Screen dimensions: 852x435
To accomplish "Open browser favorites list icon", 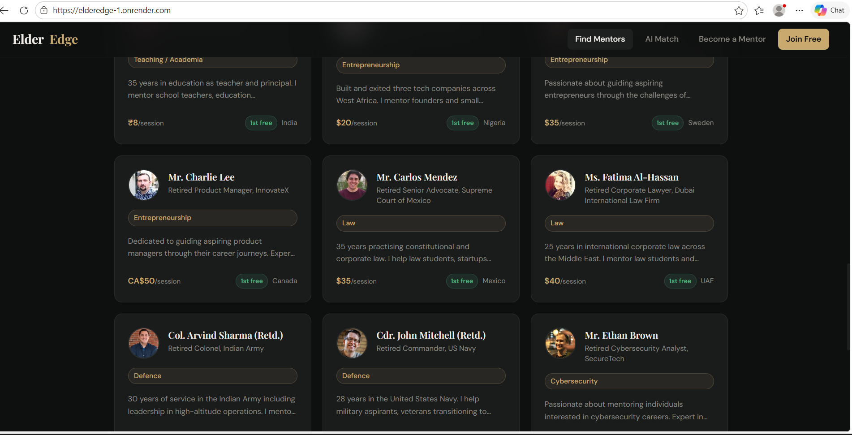I will click(759, 10).
